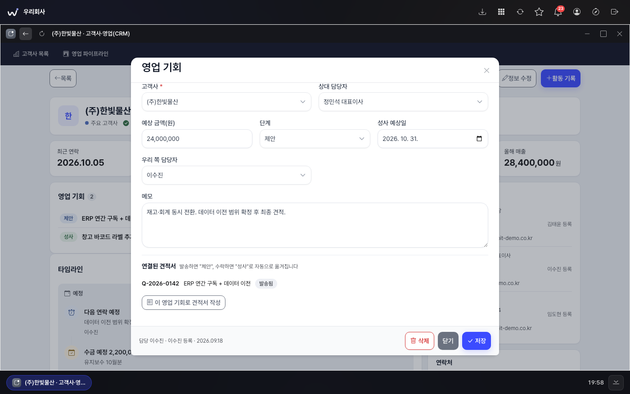Click the 저장 save button
This screenshot has width=630, height=394.
477,341
